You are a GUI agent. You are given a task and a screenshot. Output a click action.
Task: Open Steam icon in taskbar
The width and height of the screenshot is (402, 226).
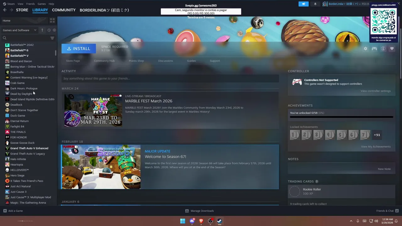pos(220,221)
